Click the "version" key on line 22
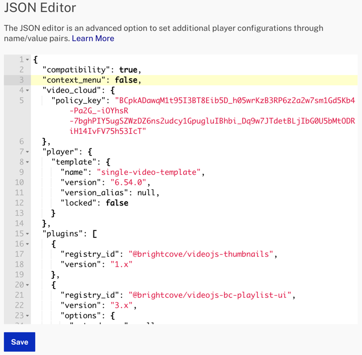 81,305
